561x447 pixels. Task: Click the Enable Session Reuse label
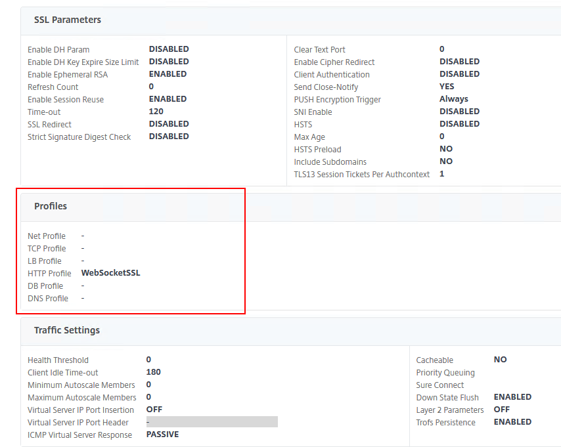(66, 100)
